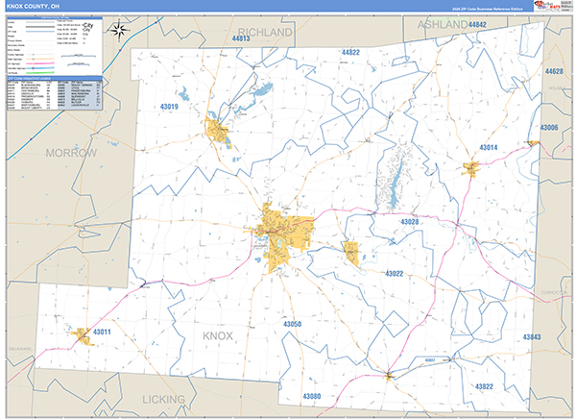Viewport: 576px width, 419px height.
Task: Click the pink US Highways legend line
Action: point(40,63)
